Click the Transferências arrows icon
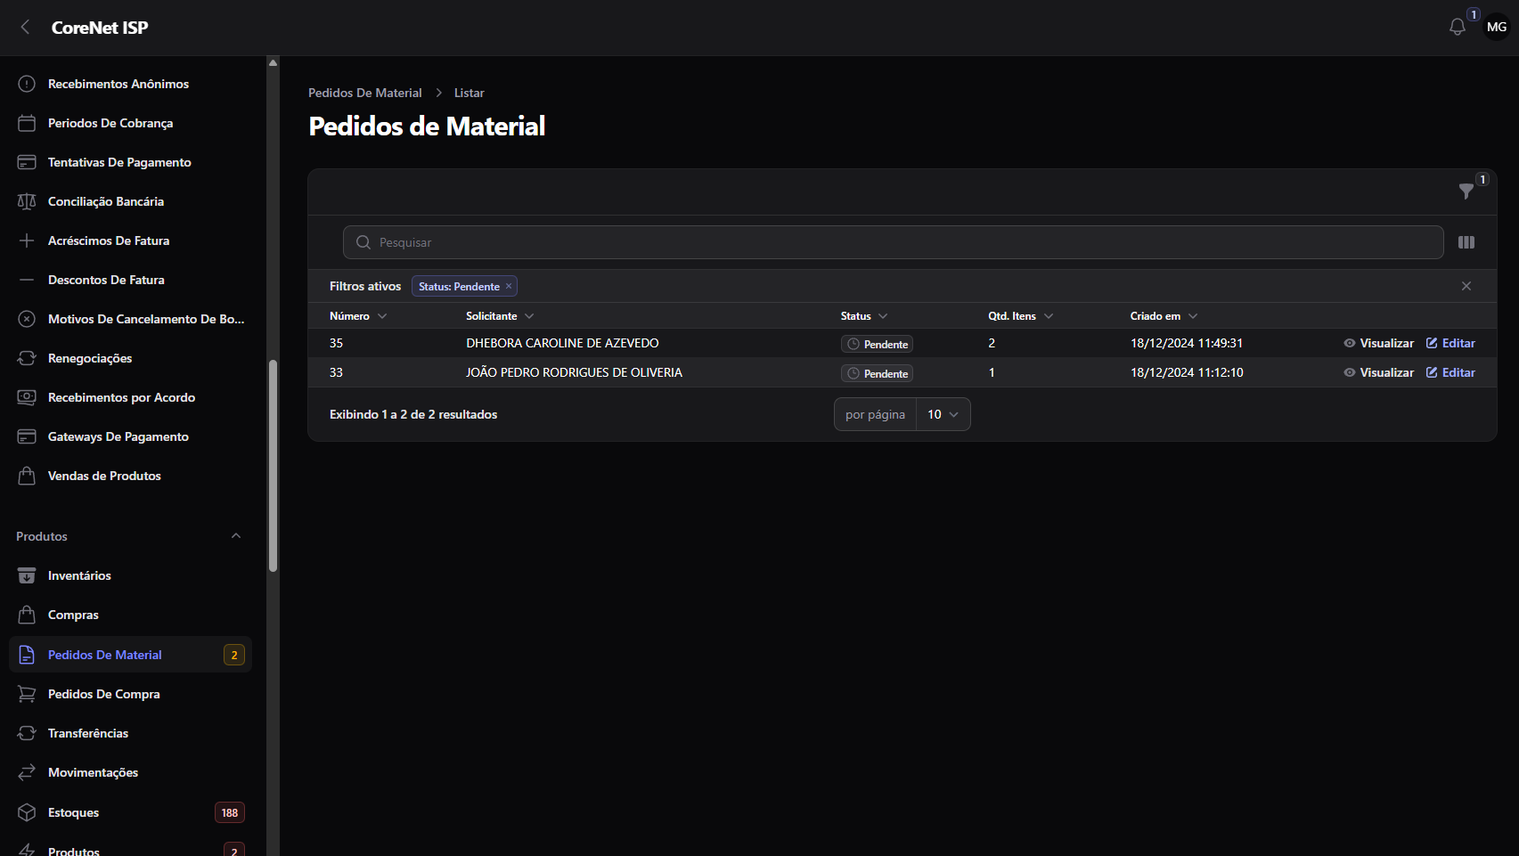This screenshot has width=1519, height=856. click(x=27, y=733)
